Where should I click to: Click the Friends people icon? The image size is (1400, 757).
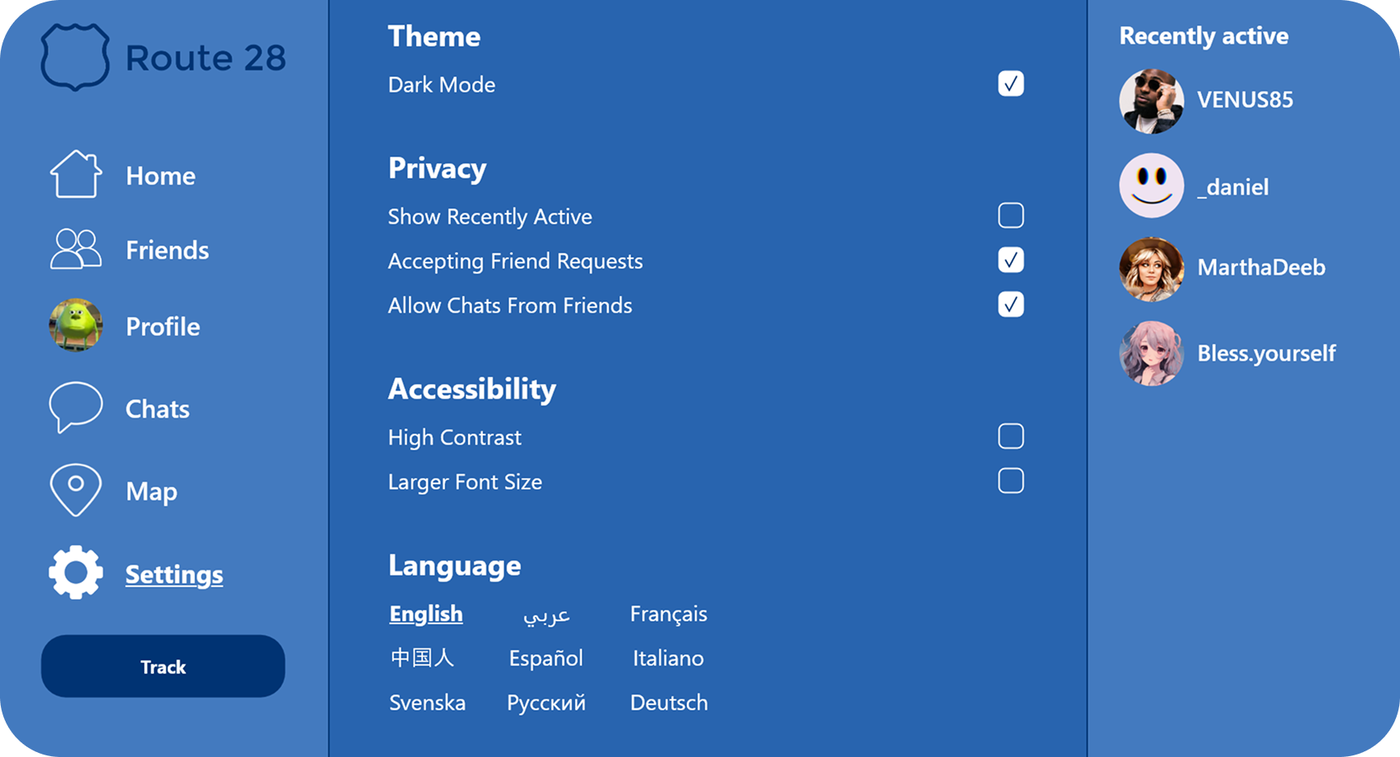point(76,249)
